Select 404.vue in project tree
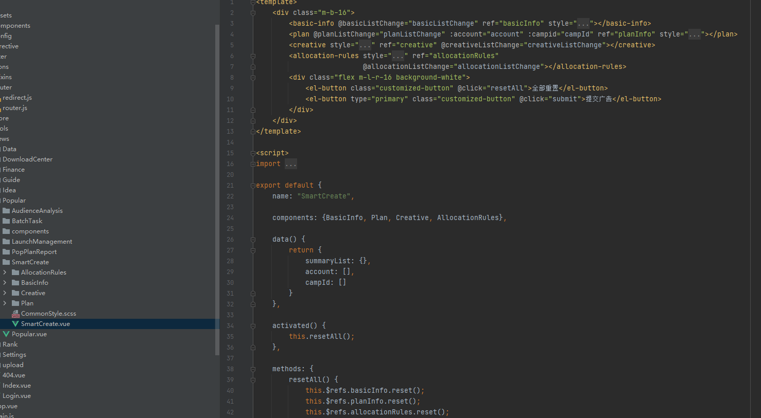The image size is (761, 418). click(14, 375)
